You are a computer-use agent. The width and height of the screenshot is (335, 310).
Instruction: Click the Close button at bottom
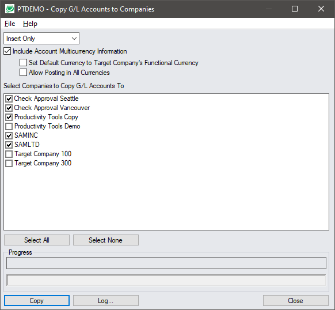(x=296, y=301)
